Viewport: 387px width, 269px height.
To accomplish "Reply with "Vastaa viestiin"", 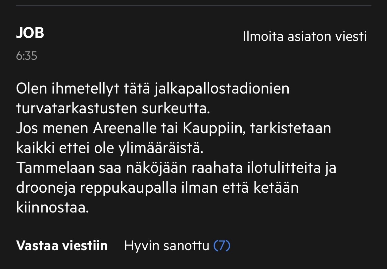I will (x=62, y=246).
